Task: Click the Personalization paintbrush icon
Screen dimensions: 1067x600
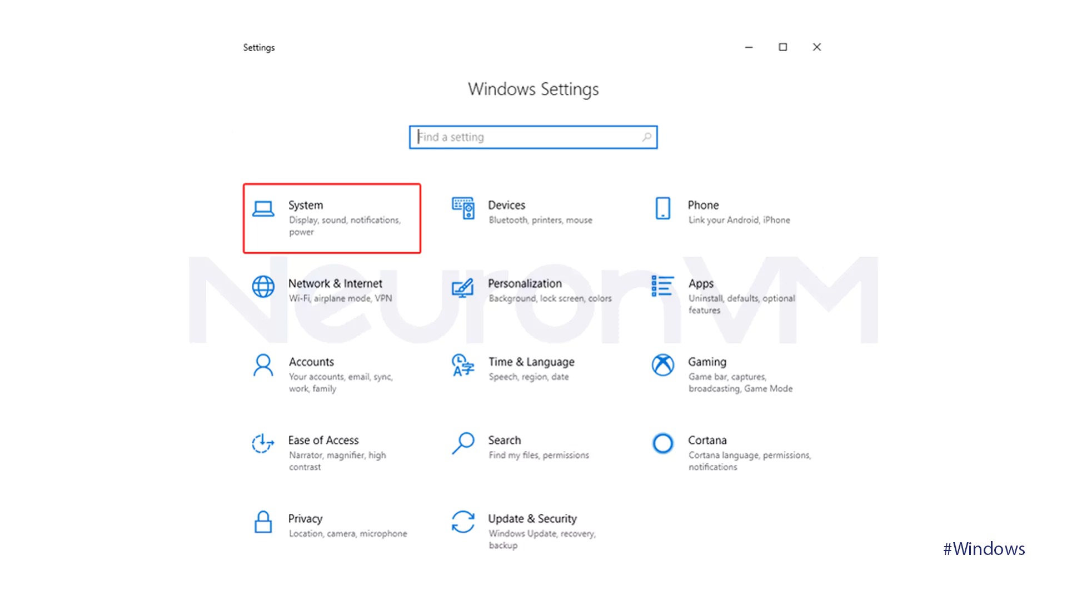Action: 462,287
